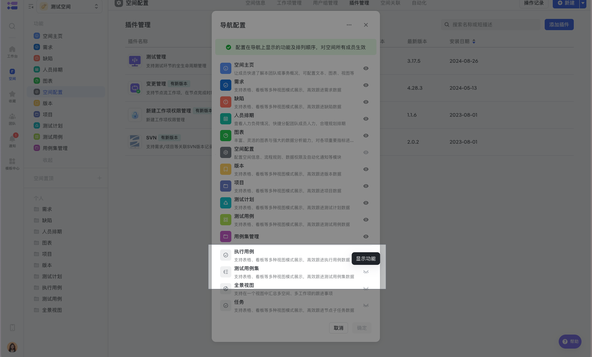Click the user avatar at bottom left
The width and height of the screenshot is (592, 357).
[x=12, y=347]
